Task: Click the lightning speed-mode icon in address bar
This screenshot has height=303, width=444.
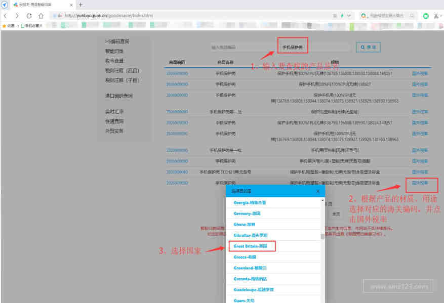Action: pos(342,16)
